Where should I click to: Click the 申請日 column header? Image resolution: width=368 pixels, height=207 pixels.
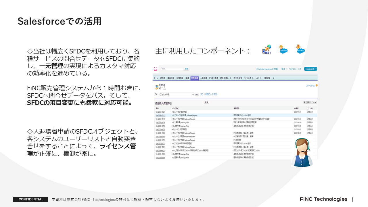[296, 108]
